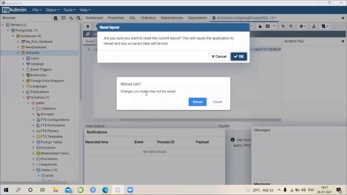Image resolution: width=347 pixels, height=195 pixels.
Task: Click OK in the Reset layout dialog
Action: (239, 56)
